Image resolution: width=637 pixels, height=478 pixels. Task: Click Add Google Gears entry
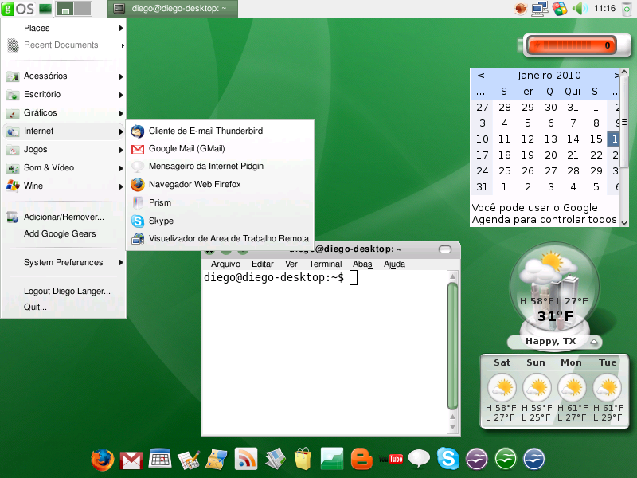pos(60,233)
